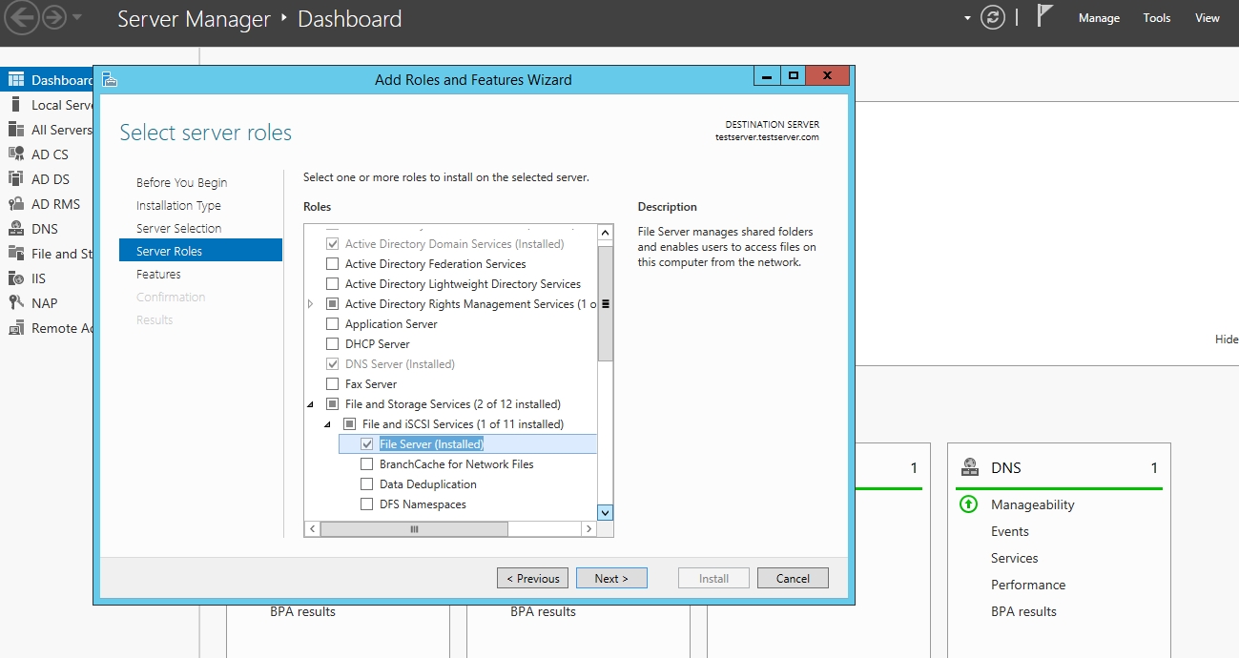
Task: Collapse the File and Storage Services node
Action: (x=310, y=404)
